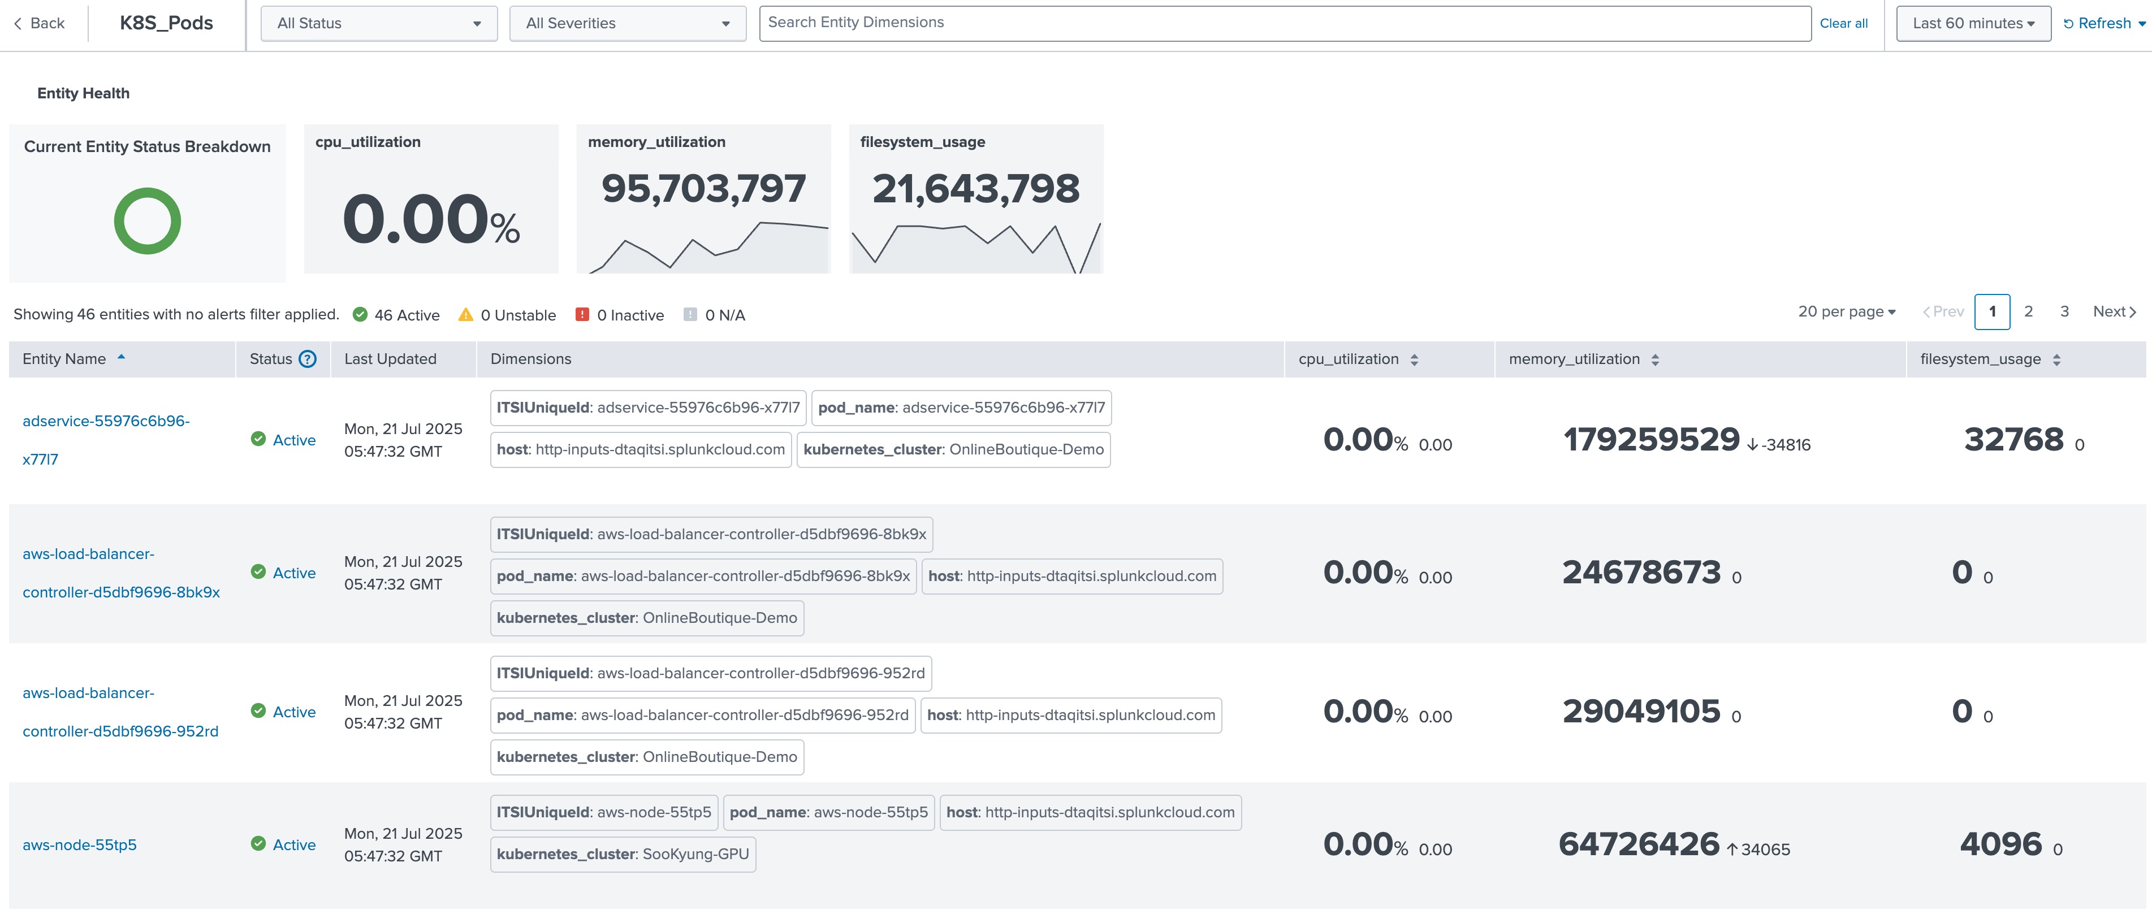Open the All Status dropdown
This screenshot has height=910, width=2152.
pos(379,23)
